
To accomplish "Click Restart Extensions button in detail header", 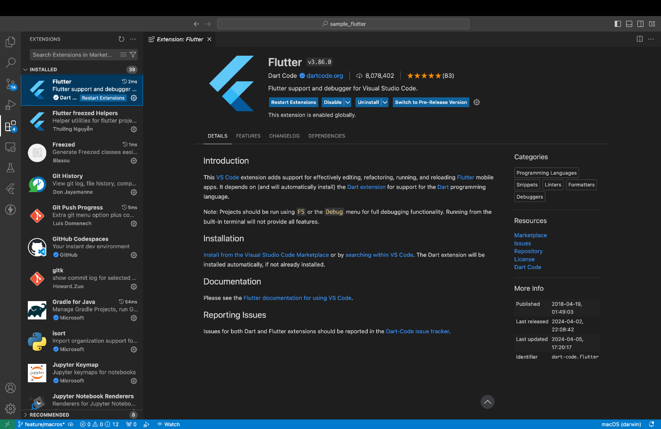I will pos(293,102).
